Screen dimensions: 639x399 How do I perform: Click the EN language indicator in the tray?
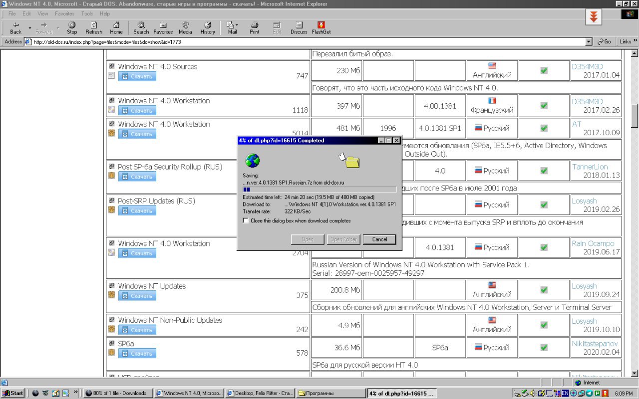565,393
